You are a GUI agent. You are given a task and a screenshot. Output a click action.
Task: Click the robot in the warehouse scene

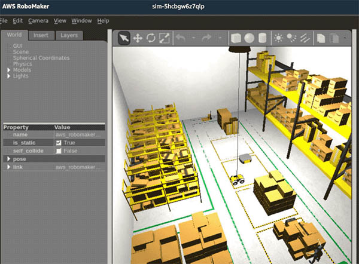coord(237,179)
